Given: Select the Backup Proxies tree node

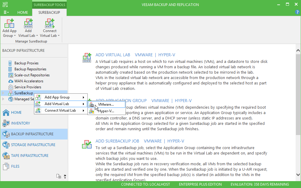Looking at the screenshot, I should pyautogui.click(x=26, y=63).
